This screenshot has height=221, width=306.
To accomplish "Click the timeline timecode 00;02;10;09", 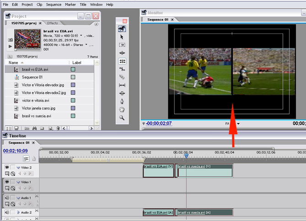I will point(15,151).
